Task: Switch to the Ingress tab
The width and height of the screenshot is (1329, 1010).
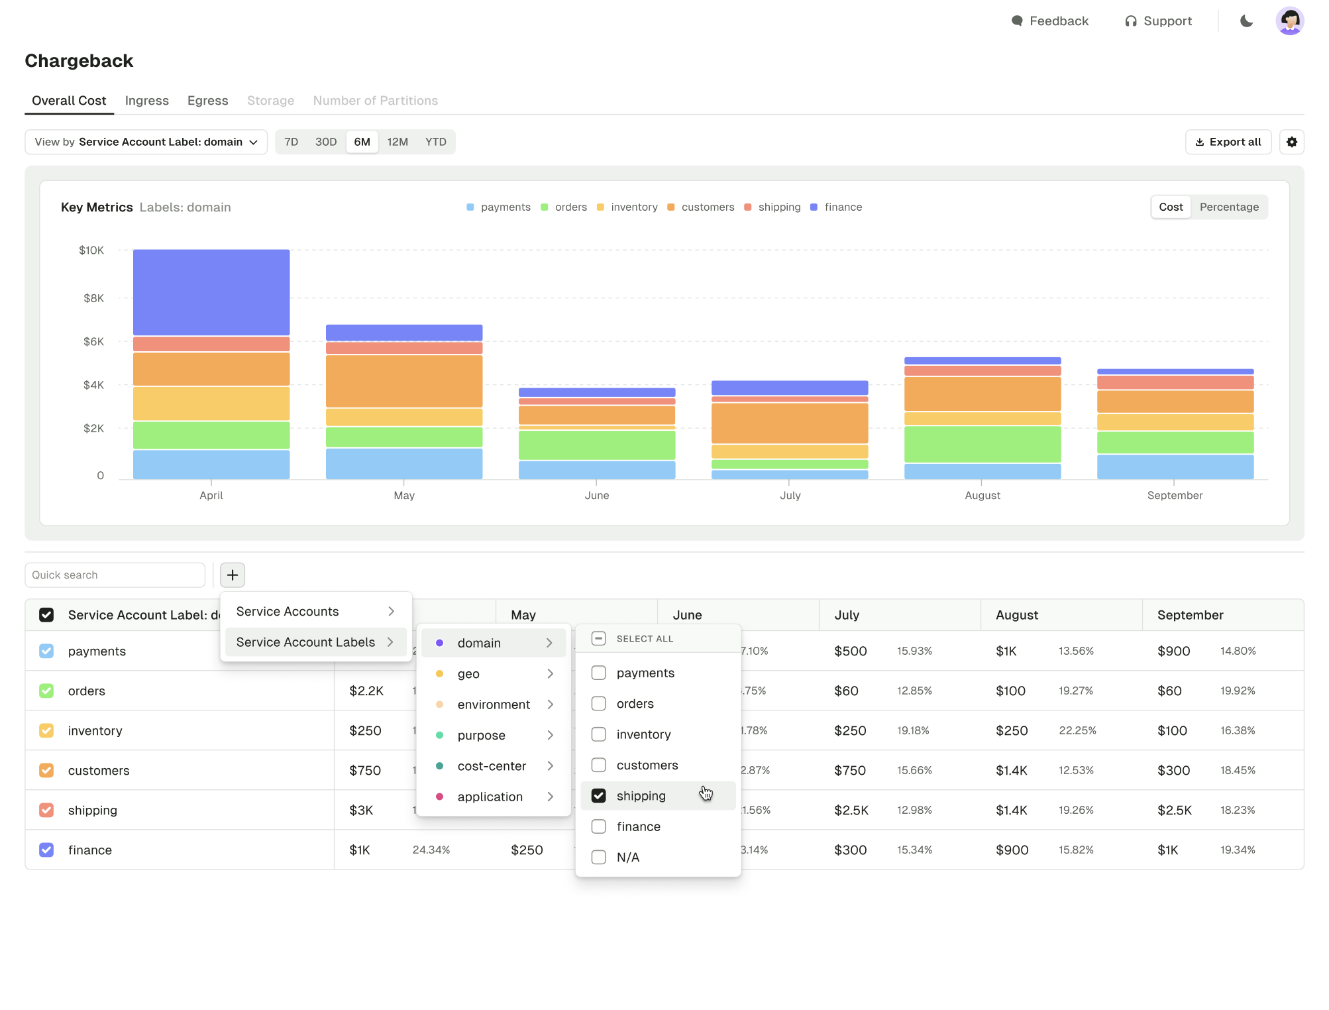Action: pyautogui.click(x=146, y=100)
